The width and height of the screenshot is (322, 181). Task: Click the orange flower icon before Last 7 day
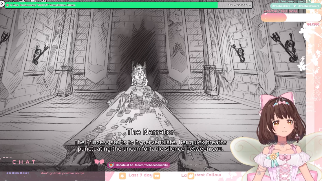122,176
